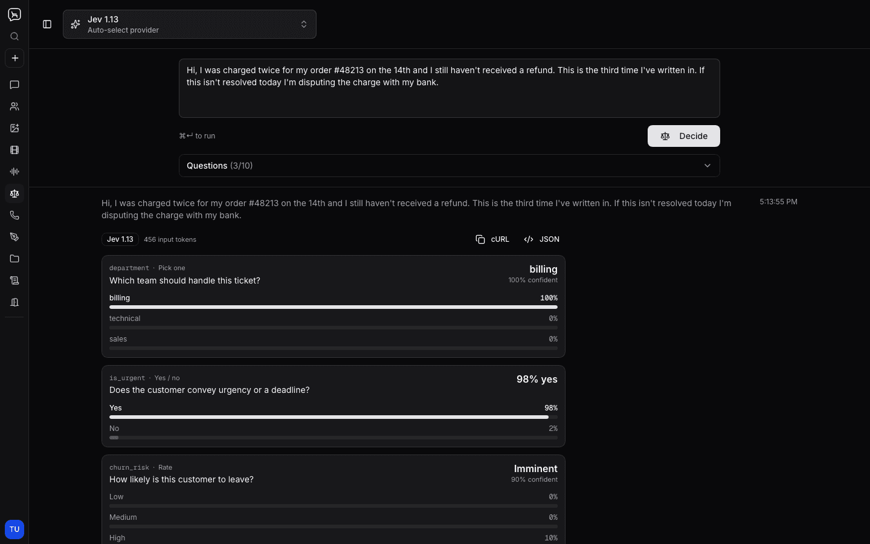870x544 pixels.
Task: Click the 'technical' option label
Action: tap(124, 319)
